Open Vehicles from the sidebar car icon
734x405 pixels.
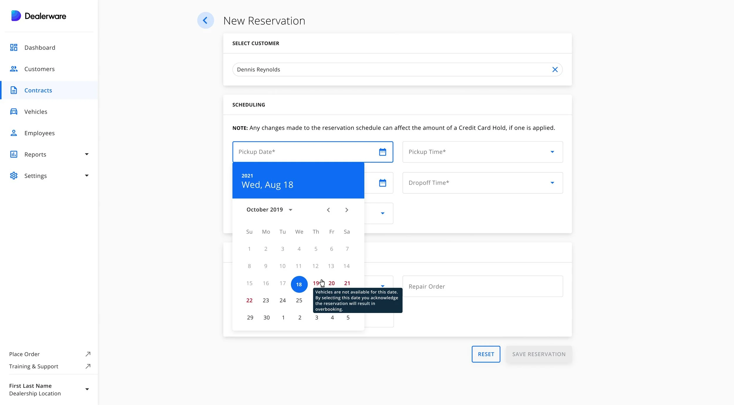tap(14, 112)
